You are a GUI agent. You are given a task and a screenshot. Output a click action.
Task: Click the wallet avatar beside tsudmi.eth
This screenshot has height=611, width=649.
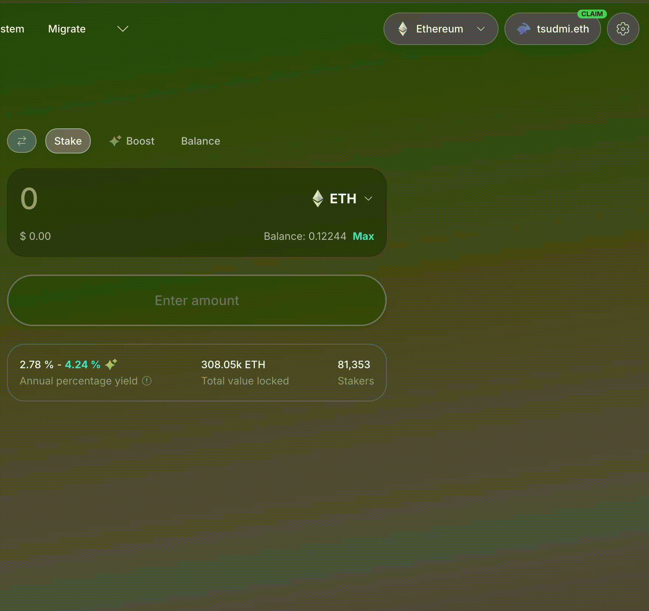(x=523, y=29)
